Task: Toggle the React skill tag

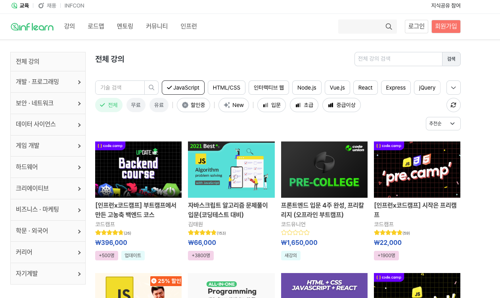Action: tap(366, 88)
